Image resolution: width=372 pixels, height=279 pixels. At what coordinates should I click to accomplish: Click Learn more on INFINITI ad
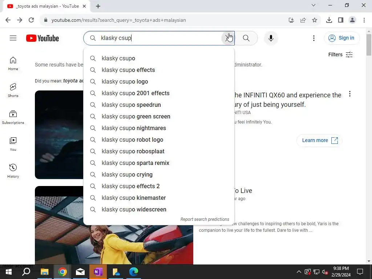[x=319, y=141]
